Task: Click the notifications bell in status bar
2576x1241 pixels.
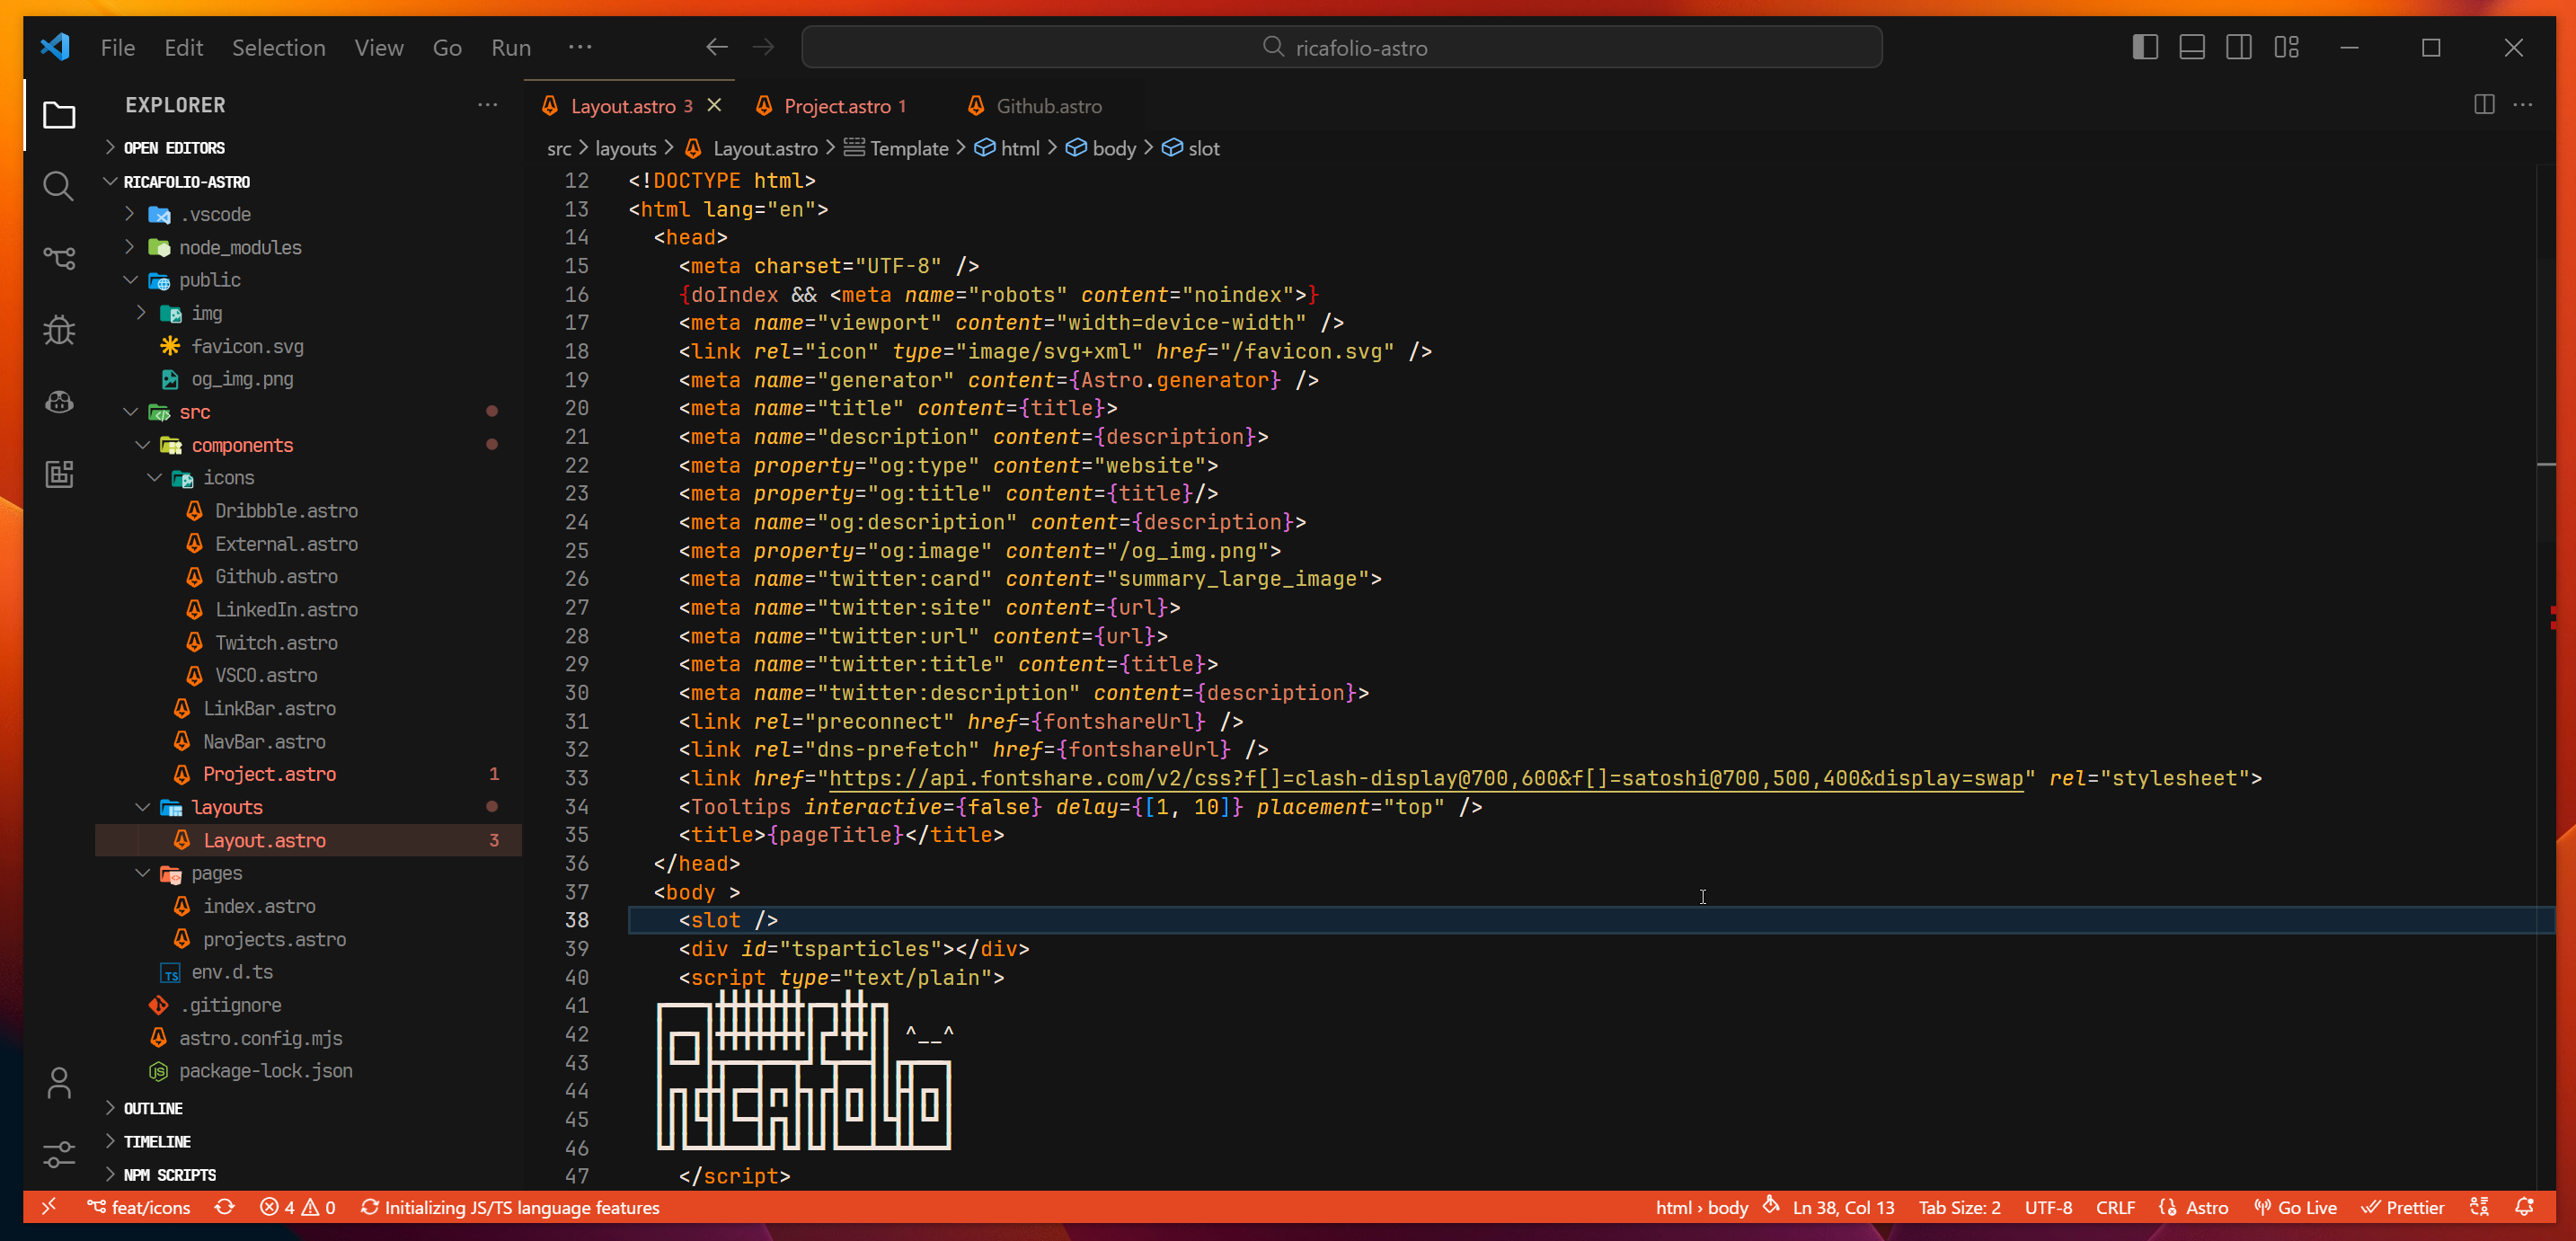Action: tap(2525, 1207)
